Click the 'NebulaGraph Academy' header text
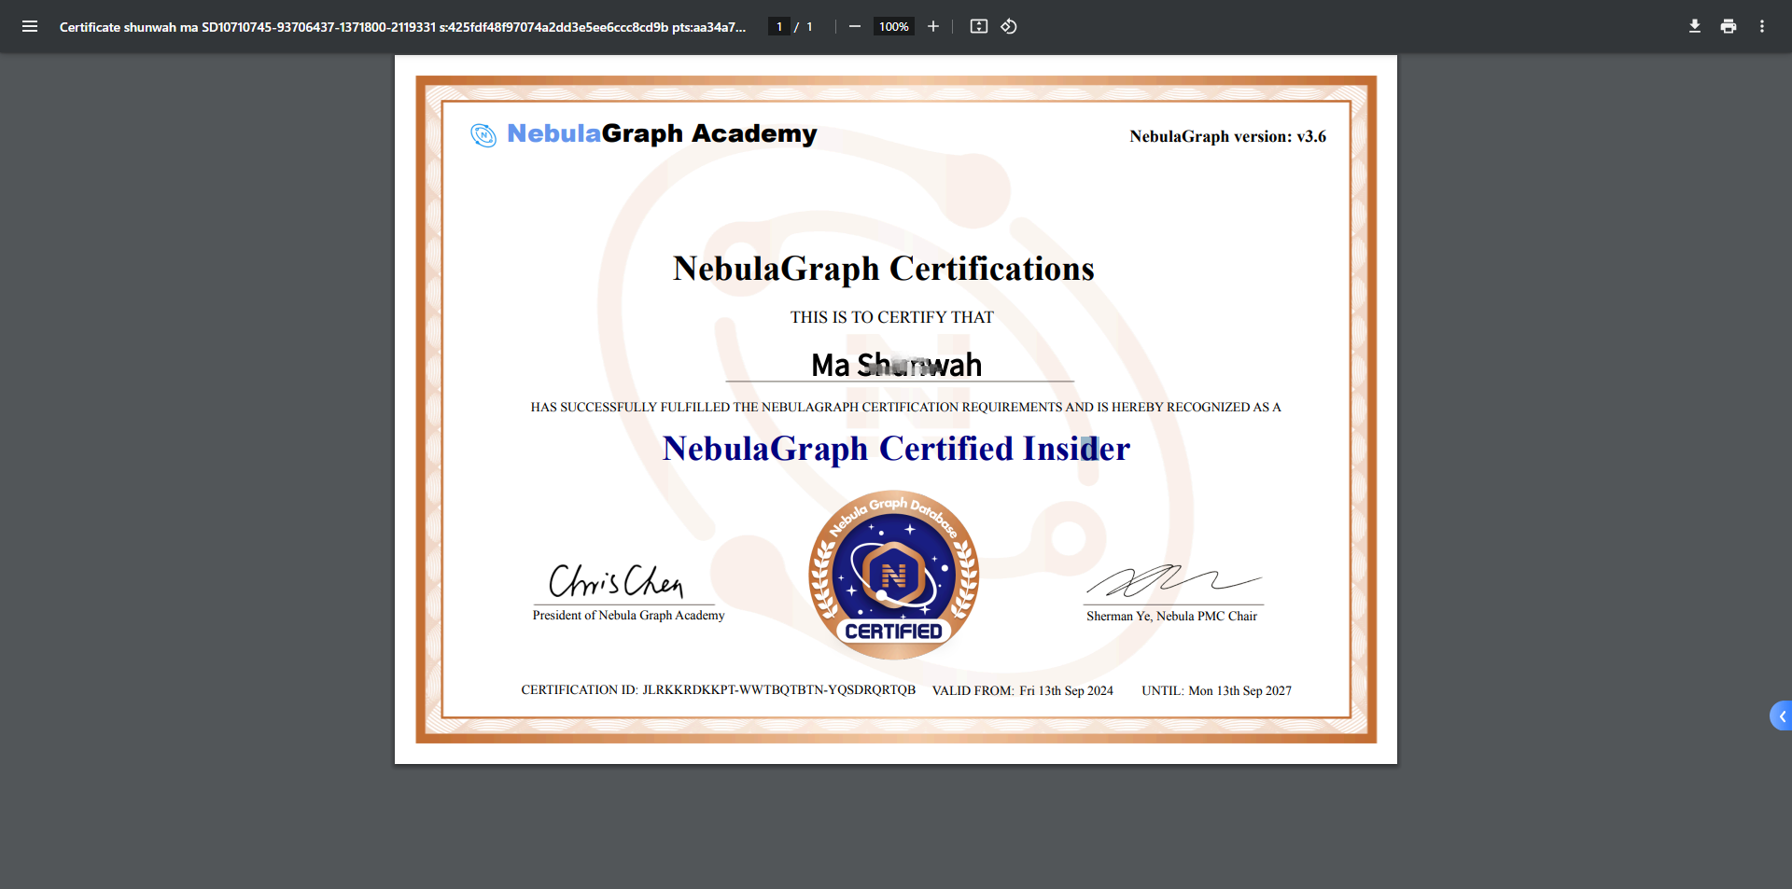Viewport: 1792px width, 889px height. (662, 134)
